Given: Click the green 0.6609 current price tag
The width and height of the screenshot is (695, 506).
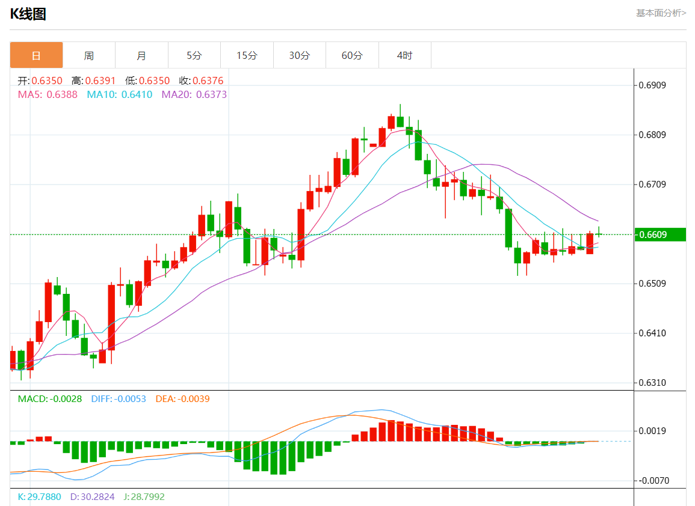Looking at the screenshot, I should pos(660,234).
